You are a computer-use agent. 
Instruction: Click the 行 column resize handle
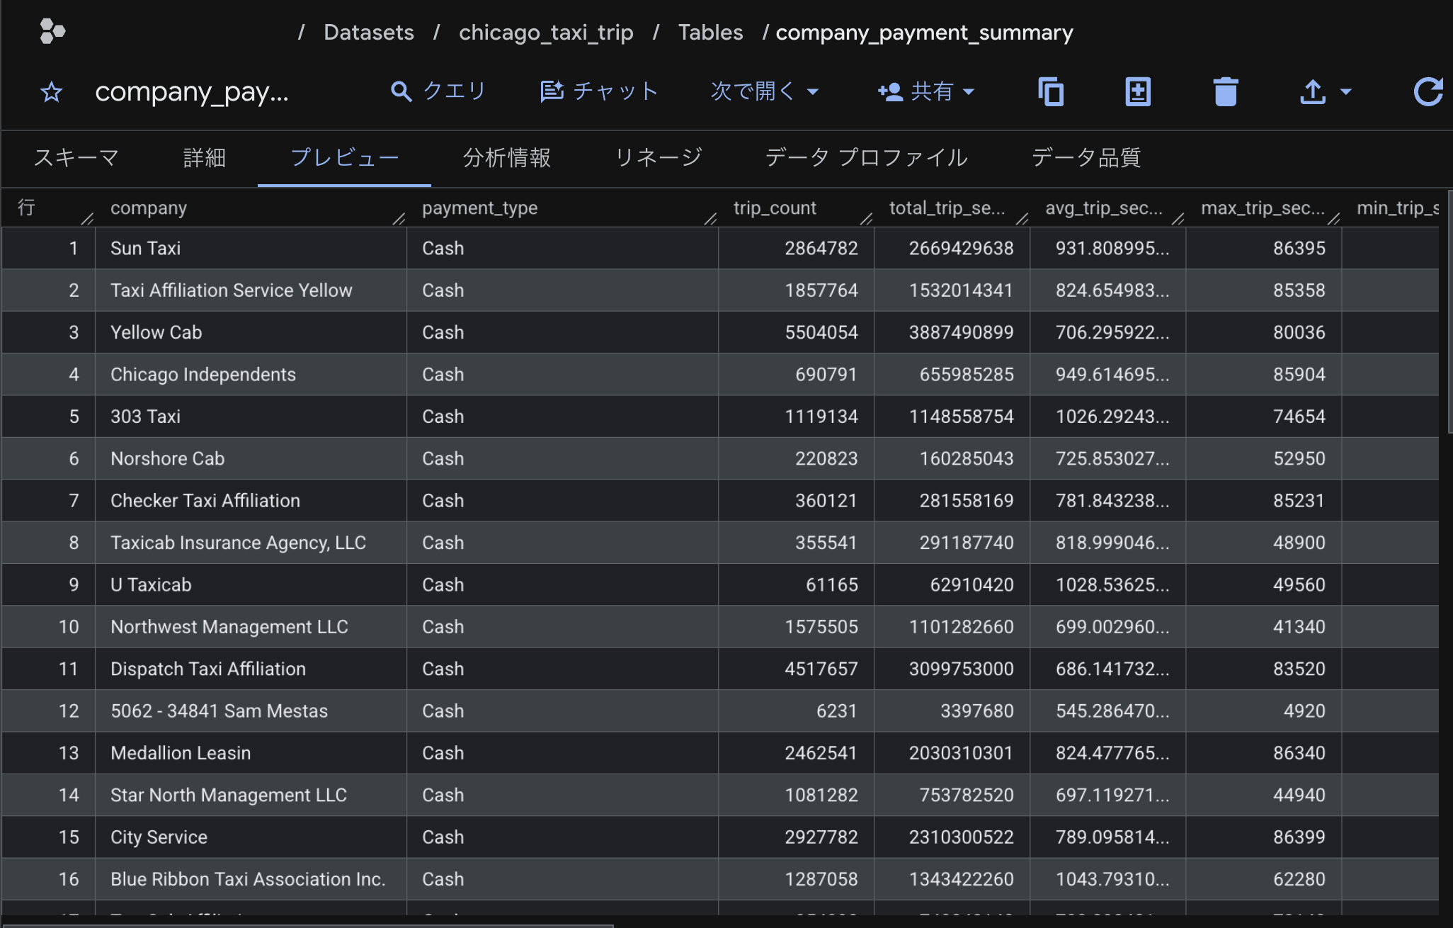(87, 219)
